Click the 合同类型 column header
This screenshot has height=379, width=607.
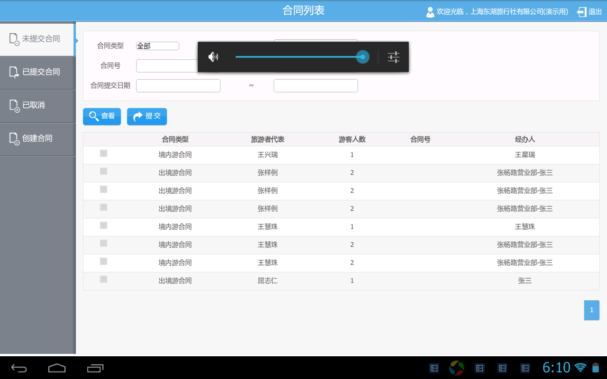point(175,139)
